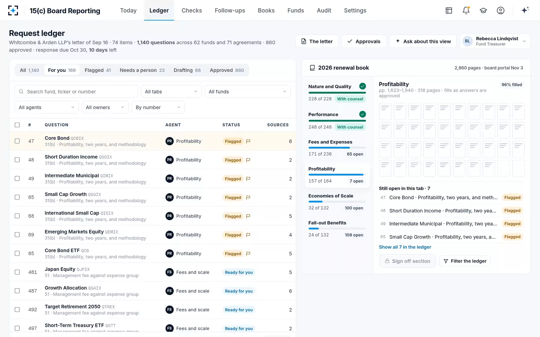Click the FS agent avatar on Japan Equity row

click(169, 272)
